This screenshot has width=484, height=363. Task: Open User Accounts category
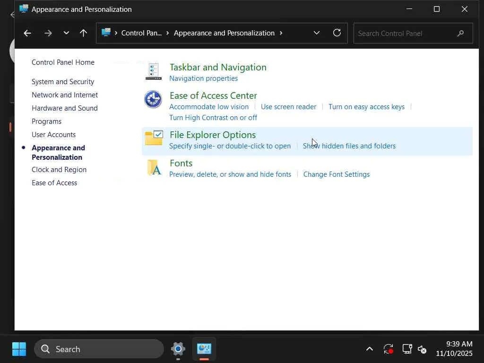pos(53,135)
